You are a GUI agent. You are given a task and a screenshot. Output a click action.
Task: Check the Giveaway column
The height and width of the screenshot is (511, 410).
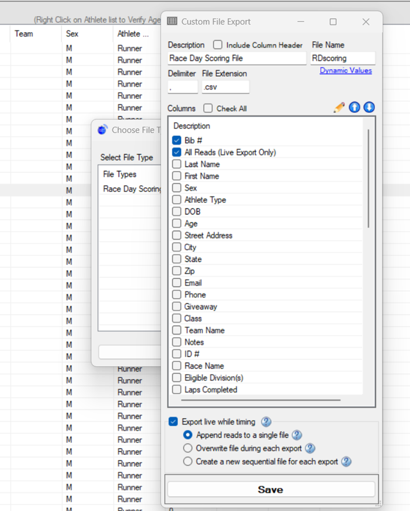pyautogui.click(x=177, y=306)
